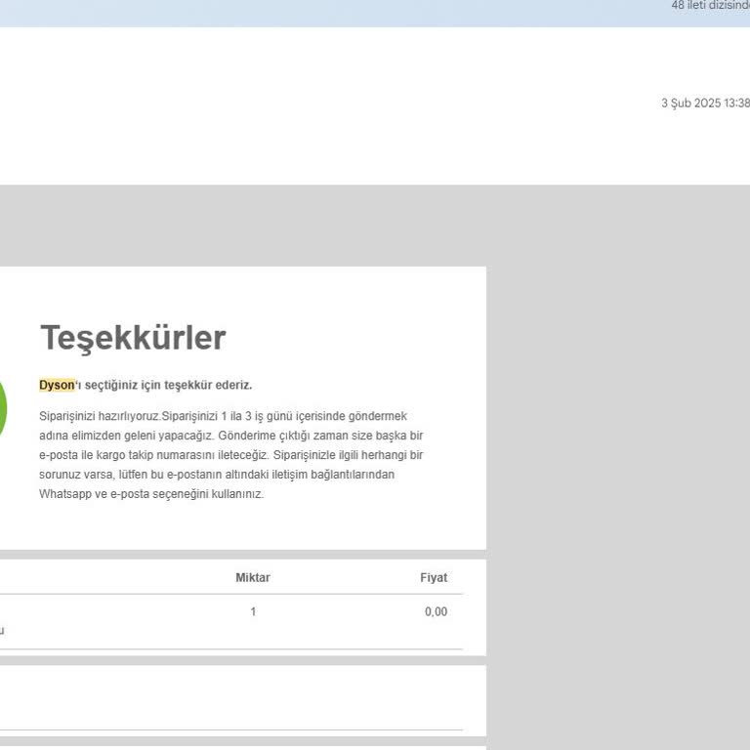
Task: Click the line starting "adına elimizden geleni"
Action: pos(231,436)
